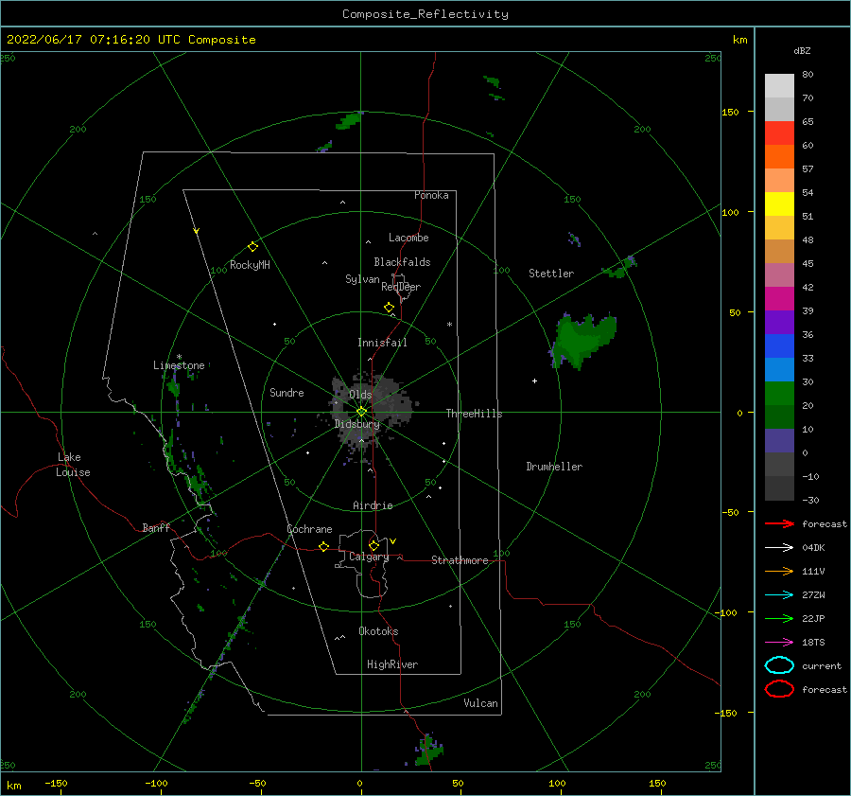This screenshot has width=851, height=796.
Task: Click the cyan 27ZW arrow symbol
Action: point(779,595)
